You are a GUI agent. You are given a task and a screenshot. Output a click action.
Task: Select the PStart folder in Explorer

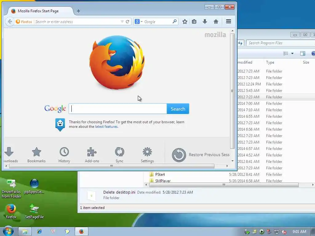pos(160,175)
